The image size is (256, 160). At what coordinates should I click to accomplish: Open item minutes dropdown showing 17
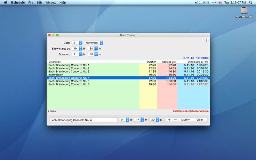(x=139, y=120)
